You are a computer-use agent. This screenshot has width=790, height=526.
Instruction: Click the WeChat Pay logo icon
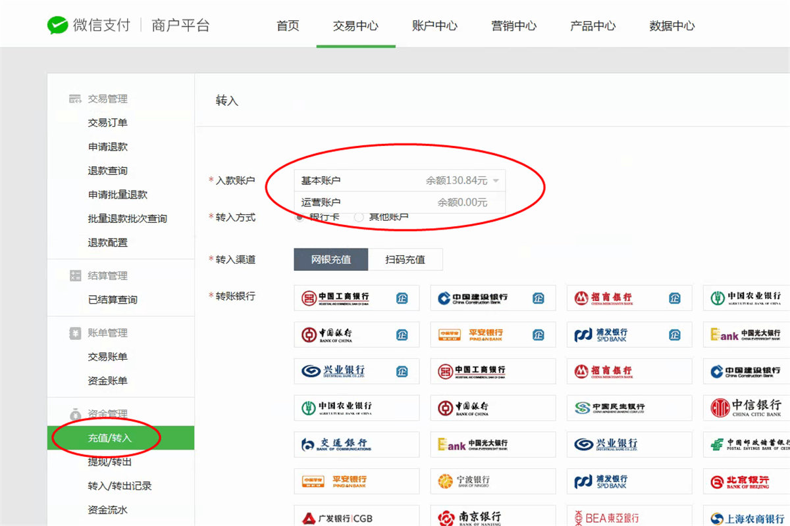coord(58,26)
